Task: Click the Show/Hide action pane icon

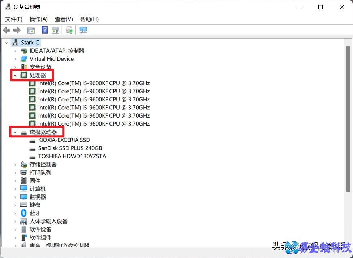Action: point(55,30)
